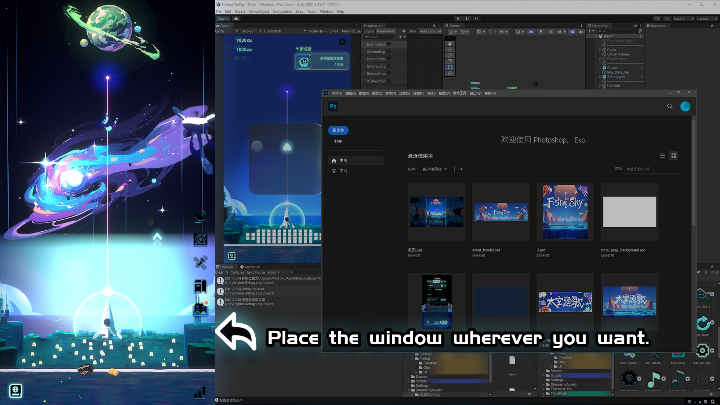Select the Rotate tool in the Scene toolbar
This screenshot has width=720, height=405.
pos(450,55)
